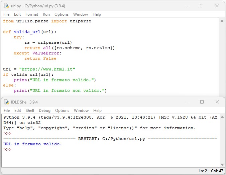Screen dimensions: 226x175
Task: Open the Edit menu in editor window
Action: coord(17,14)
